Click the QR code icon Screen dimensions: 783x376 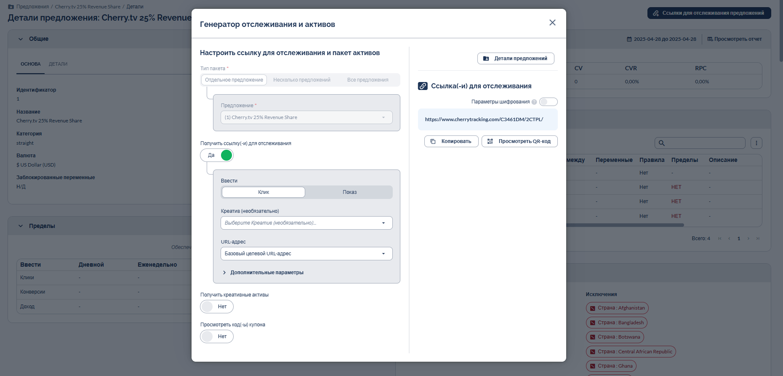click(490, 141)
